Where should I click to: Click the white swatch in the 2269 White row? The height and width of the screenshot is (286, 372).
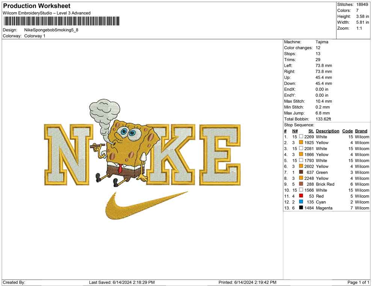coord(301,137)
